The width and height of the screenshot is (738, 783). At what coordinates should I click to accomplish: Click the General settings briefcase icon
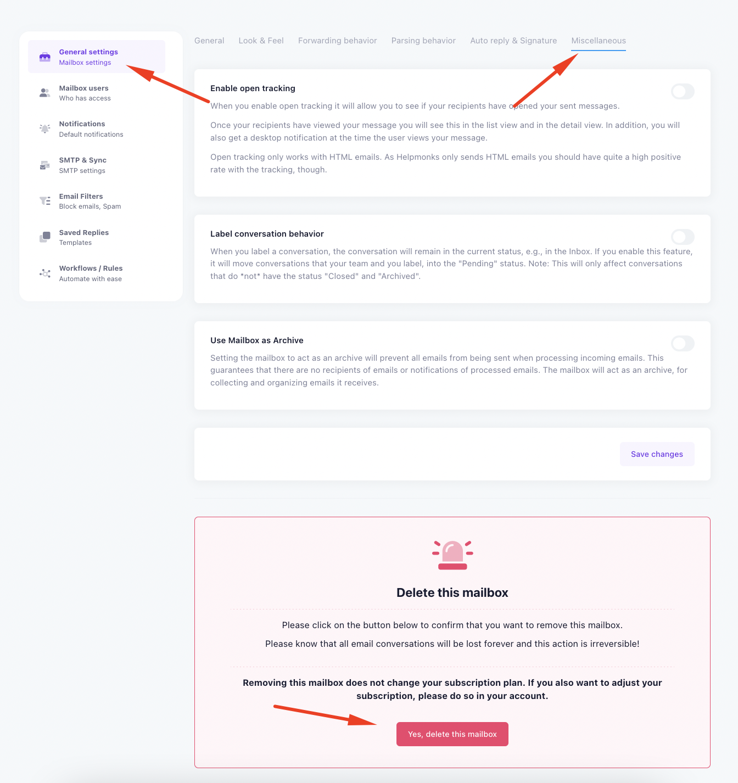pos(45,57)
